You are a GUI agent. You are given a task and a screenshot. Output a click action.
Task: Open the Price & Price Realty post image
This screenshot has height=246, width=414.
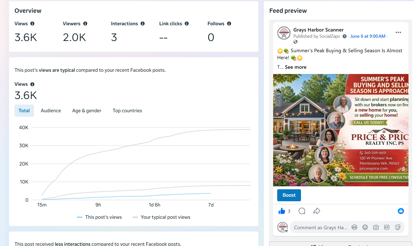341,130
